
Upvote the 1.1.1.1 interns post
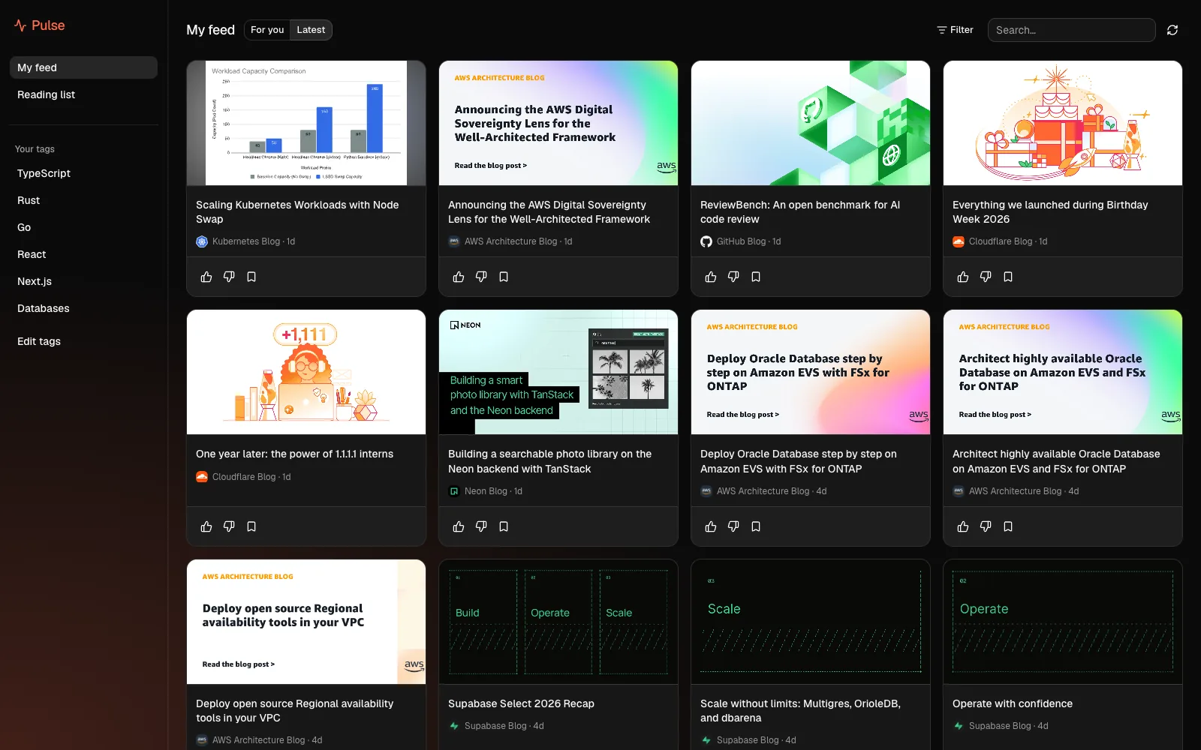[206, 526]
